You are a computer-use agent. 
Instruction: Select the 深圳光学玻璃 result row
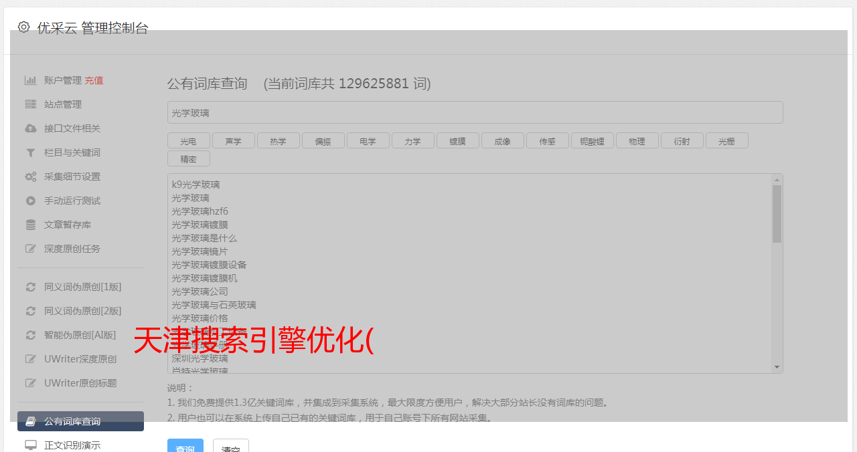click(200, 358)
